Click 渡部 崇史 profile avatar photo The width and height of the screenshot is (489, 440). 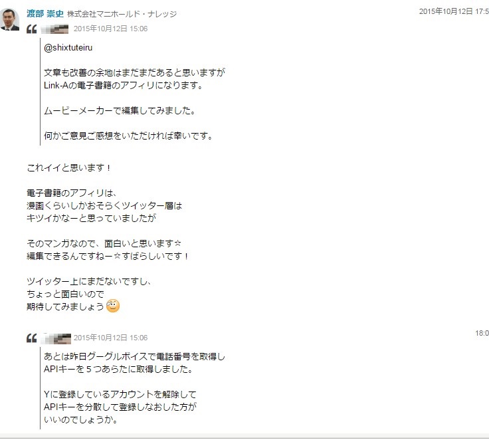(10, 19)
